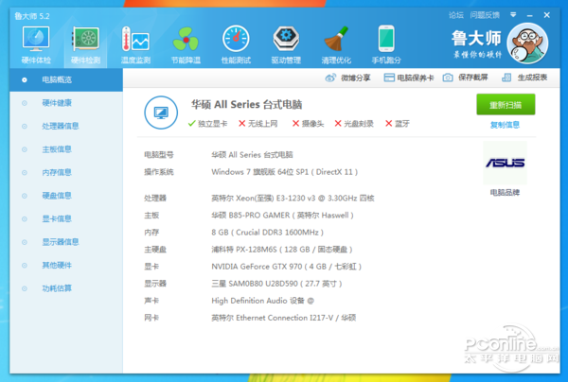Open the 论坛 forum link
568x382 pixels.
tap(455, 15)
